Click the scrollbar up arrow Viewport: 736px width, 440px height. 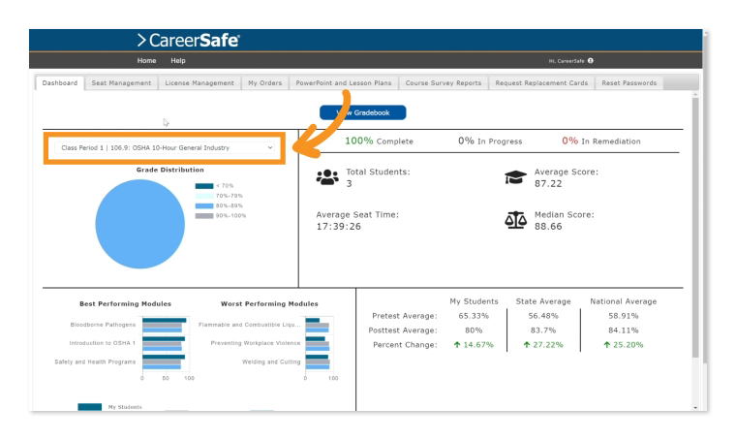pyautogui.click(x=695, y=95)
